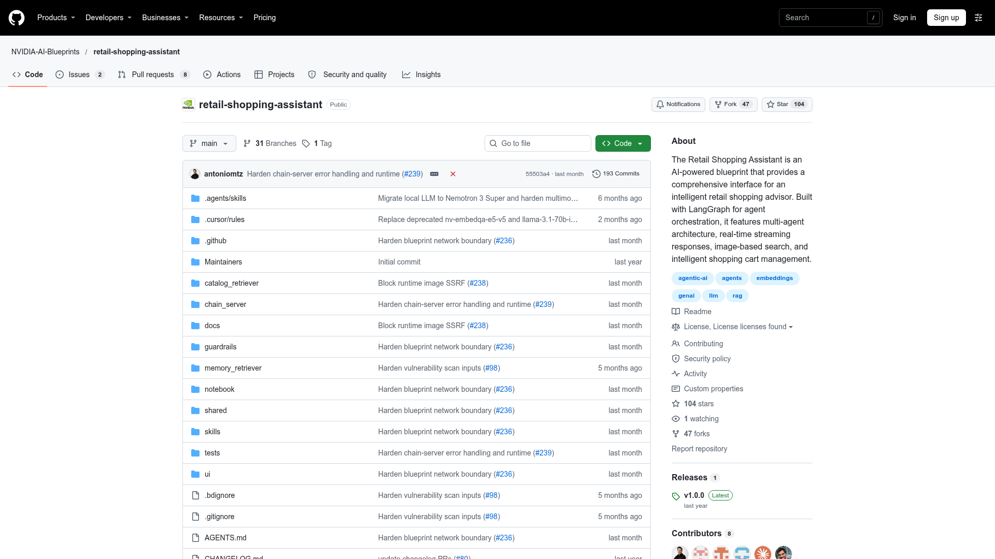Open the NVIDIA-AI-Blueprints organization link
Viewport: 995px width, 559px height.
46,52
